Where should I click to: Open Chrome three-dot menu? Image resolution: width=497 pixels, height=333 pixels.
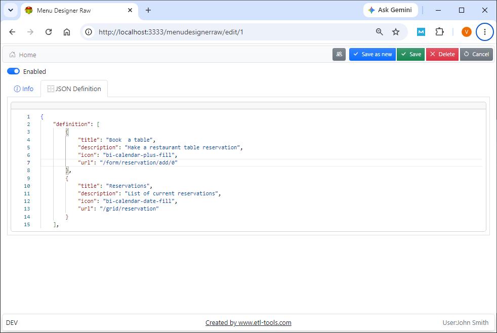pos(485,32)
